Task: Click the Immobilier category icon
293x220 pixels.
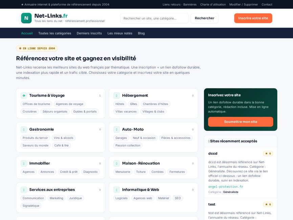Action: [x=24, y=163]
